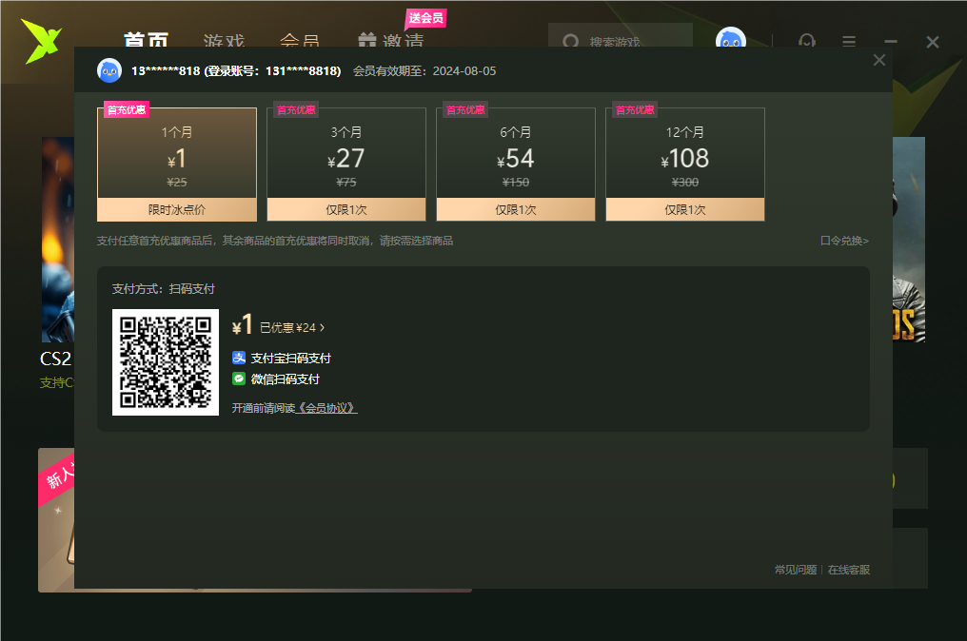
Task: Click the 支付宝扫码支付 label
Action: pos(291,359)
